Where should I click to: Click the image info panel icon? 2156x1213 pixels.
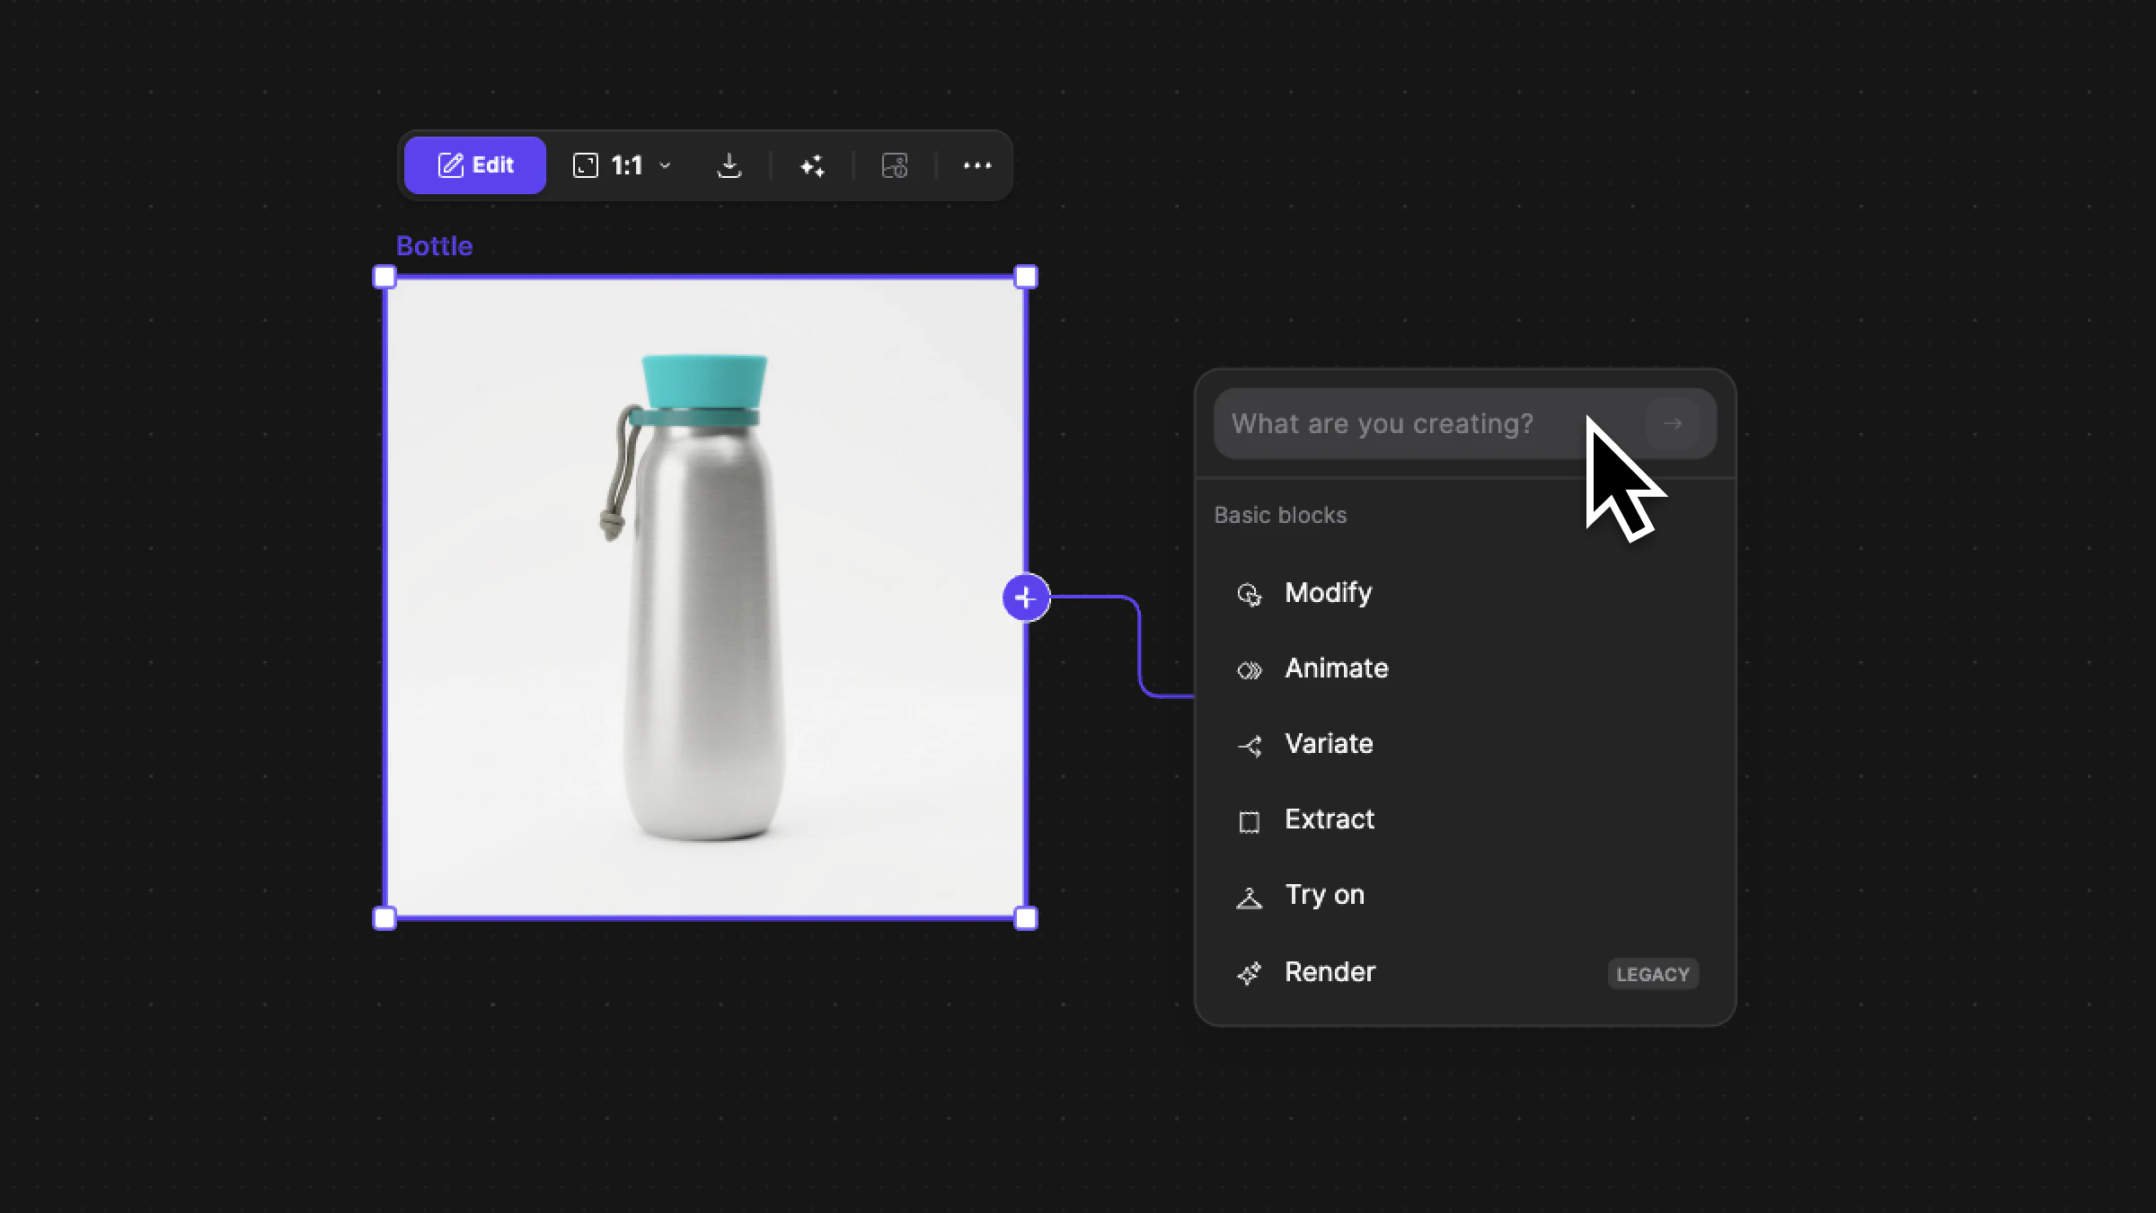coord(895,165)
